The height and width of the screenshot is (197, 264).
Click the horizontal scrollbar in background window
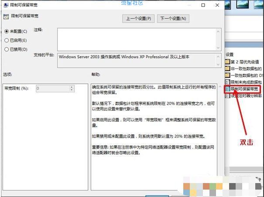(x=247, y=169)
